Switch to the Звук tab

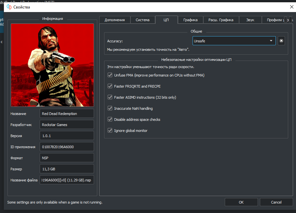pyautogui.click(x=250, y=20)
